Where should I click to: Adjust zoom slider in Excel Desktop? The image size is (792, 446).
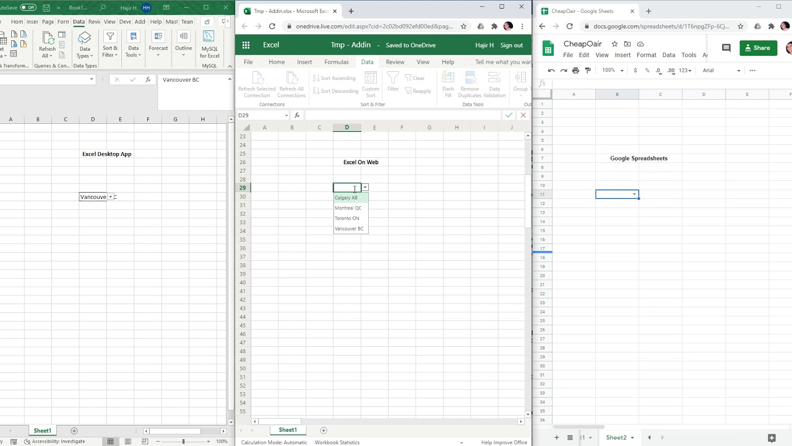[x=183, y=442]
